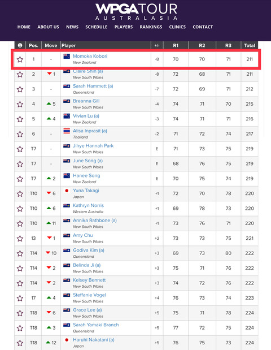Open Jihye Hannah Park's player link
The height and width of the screenshot is (350, 271).
93,146
